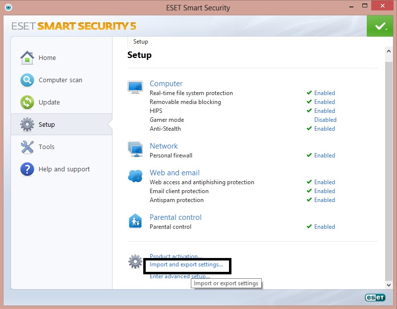Viewport: 397px width, 309px height.
Task: Toggle Real-time file system protection Enabled status
Action: coord(324,93)
